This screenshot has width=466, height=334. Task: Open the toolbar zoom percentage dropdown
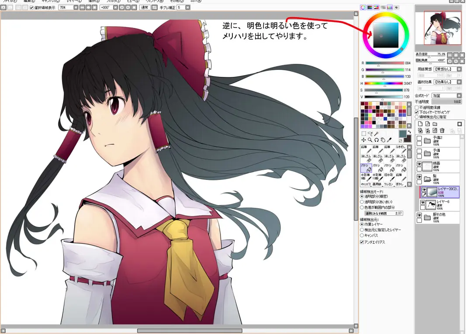(x=76, y=7)
